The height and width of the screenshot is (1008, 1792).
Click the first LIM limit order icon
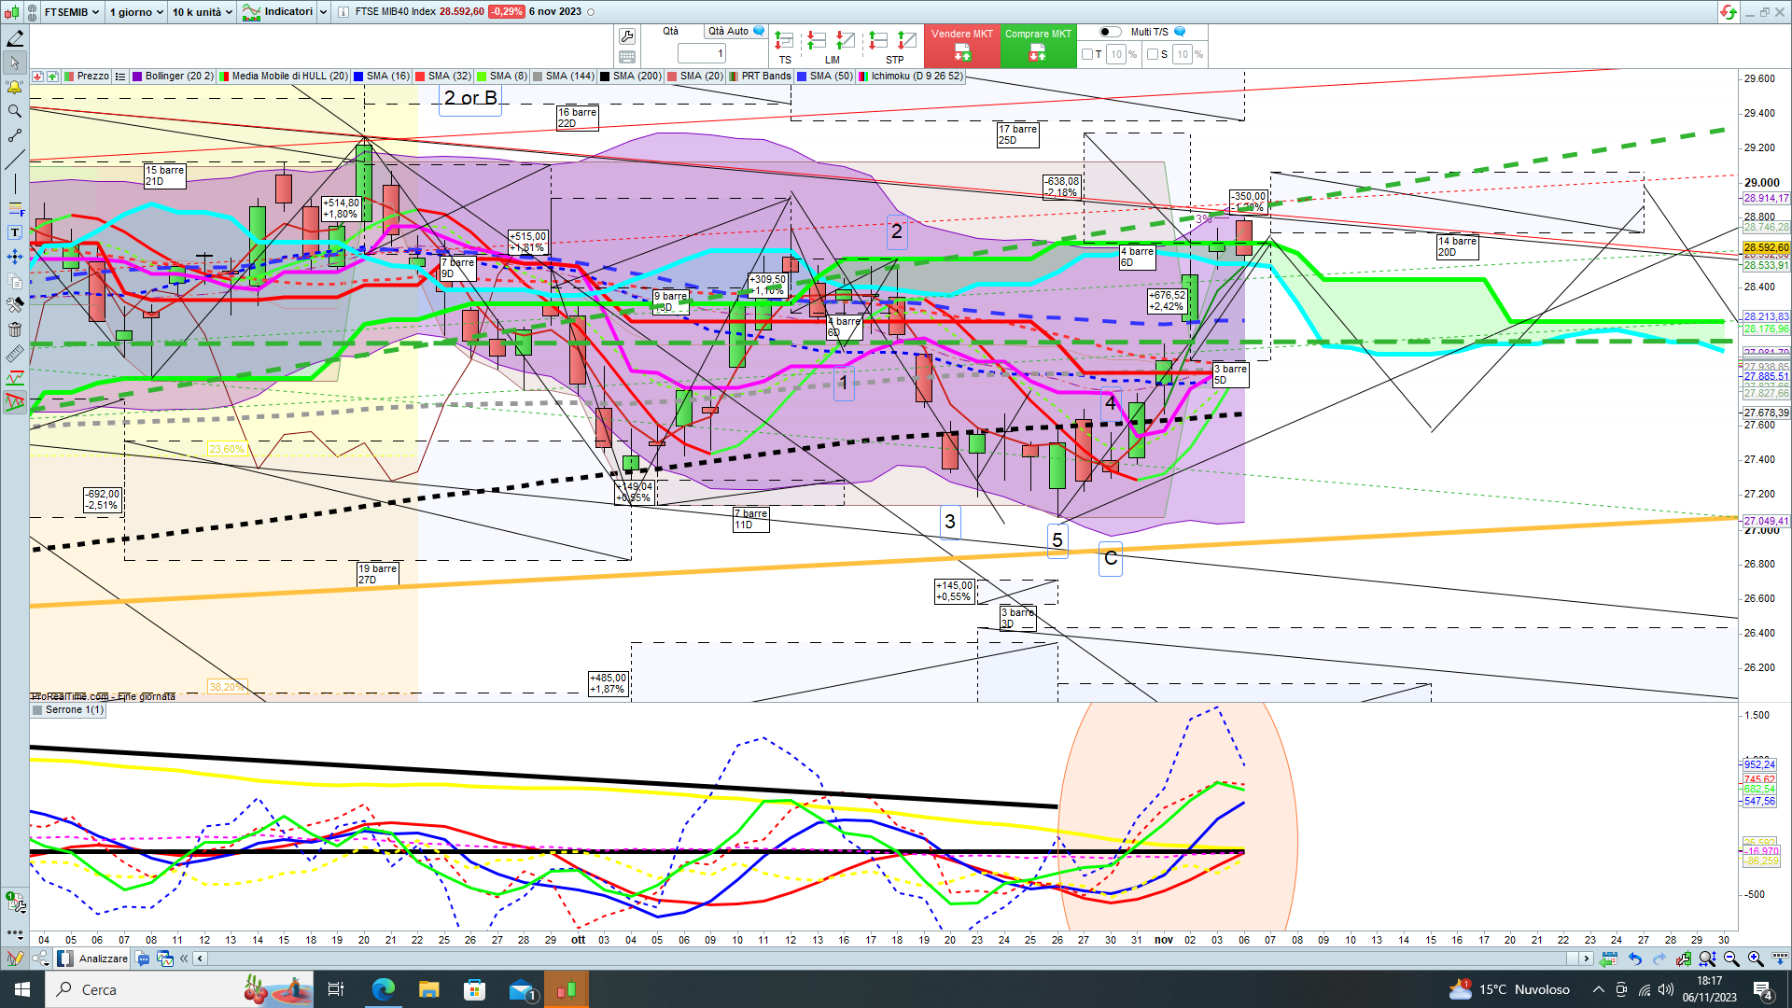click(817, 40)
